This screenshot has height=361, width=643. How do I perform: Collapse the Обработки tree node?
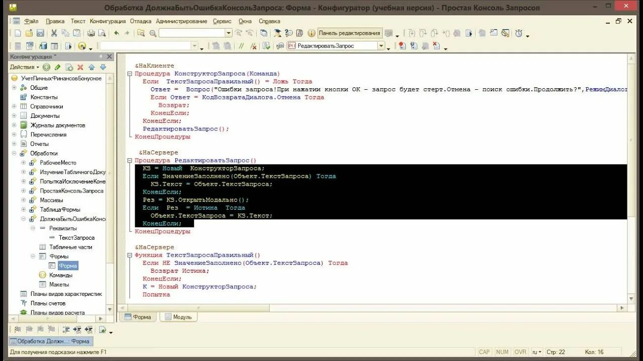[x=15, y=153]
